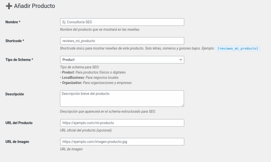Image resolution: width=271 pixels, height=162 pixels.
Task: Click the "URL del Producto" label
Action: (19, 123)
